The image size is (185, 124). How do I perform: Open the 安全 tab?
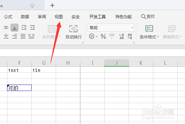tap(76, 17)
